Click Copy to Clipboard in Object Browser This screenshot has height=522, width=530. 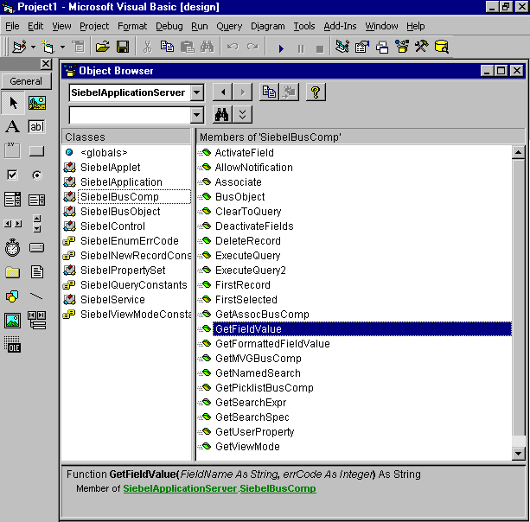pyautogui.click(x=269, y=92)
